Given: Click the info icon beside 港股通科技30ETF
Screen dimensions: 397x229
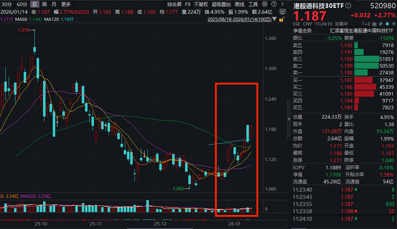Looking at the screenshot, I should [x=348, y=5].
